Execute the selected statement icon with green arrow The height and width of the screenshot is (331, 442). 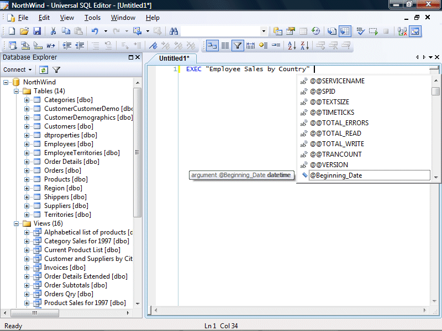373,31
